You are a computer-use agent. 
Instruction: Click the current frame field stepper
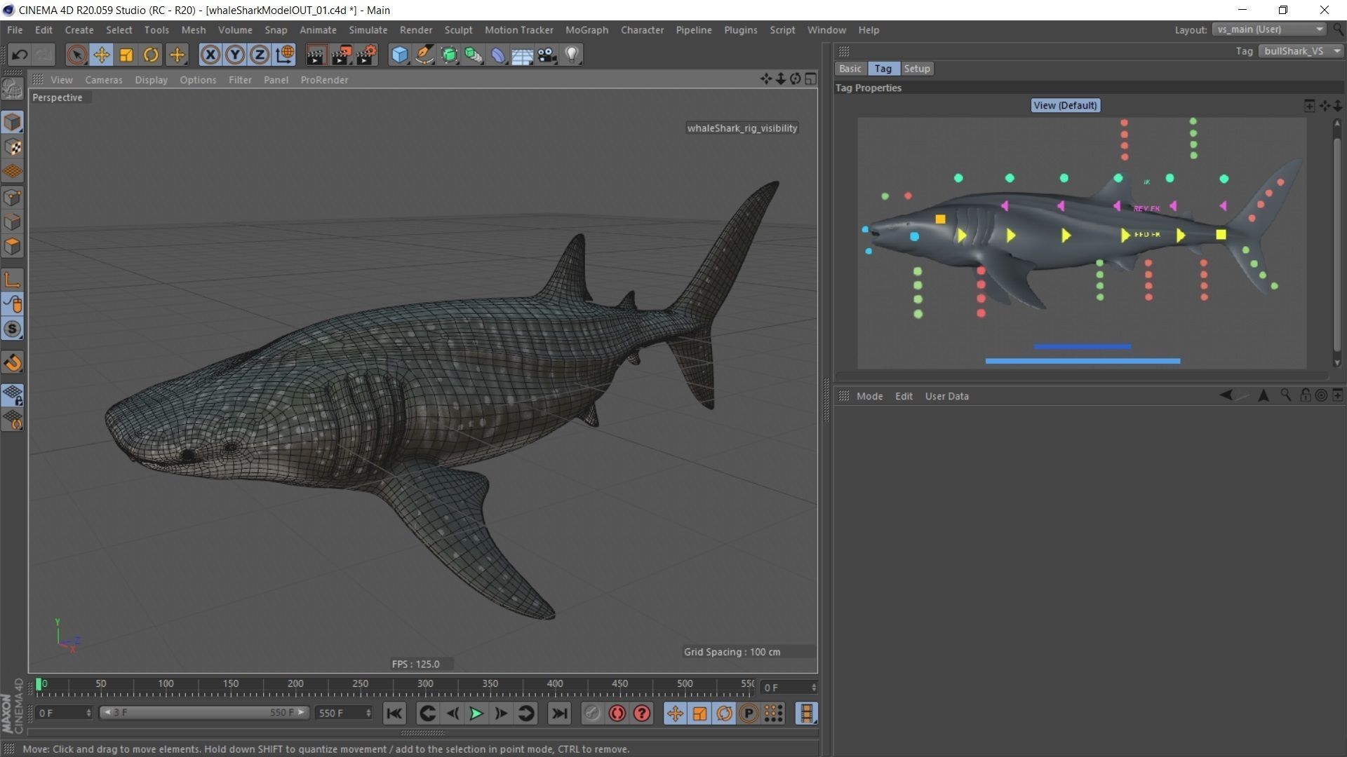(x=814, y=688)
